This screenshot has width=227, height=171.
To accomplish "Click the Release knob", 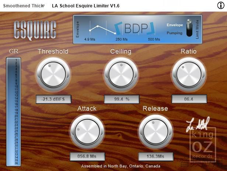I will (156, 132).
